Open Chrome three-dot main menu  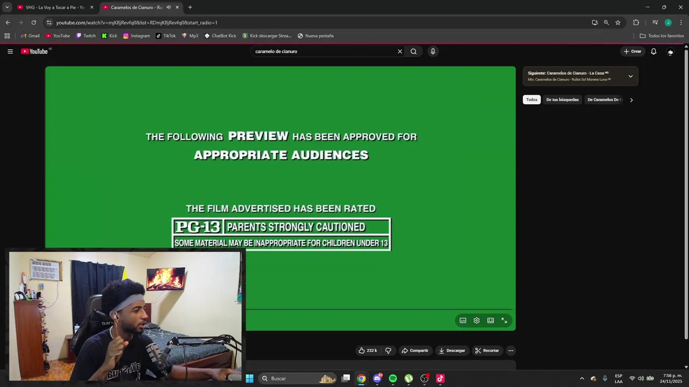click(681, 23)
